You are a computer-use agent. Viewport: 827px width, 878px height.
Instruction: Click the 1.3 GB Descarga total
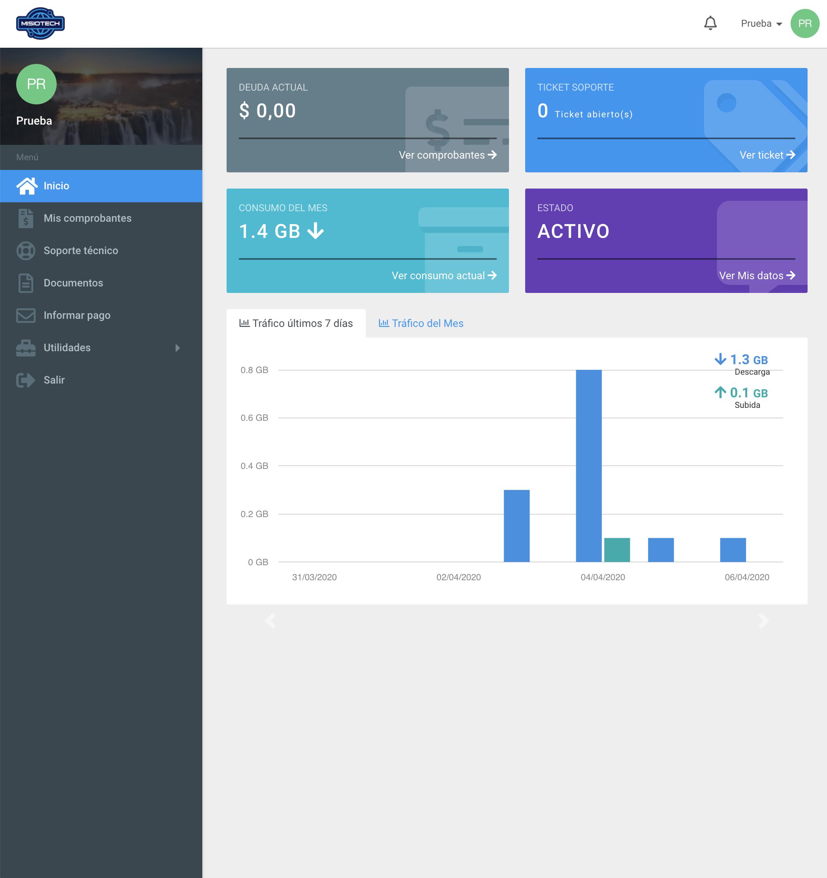coord(749,360)
